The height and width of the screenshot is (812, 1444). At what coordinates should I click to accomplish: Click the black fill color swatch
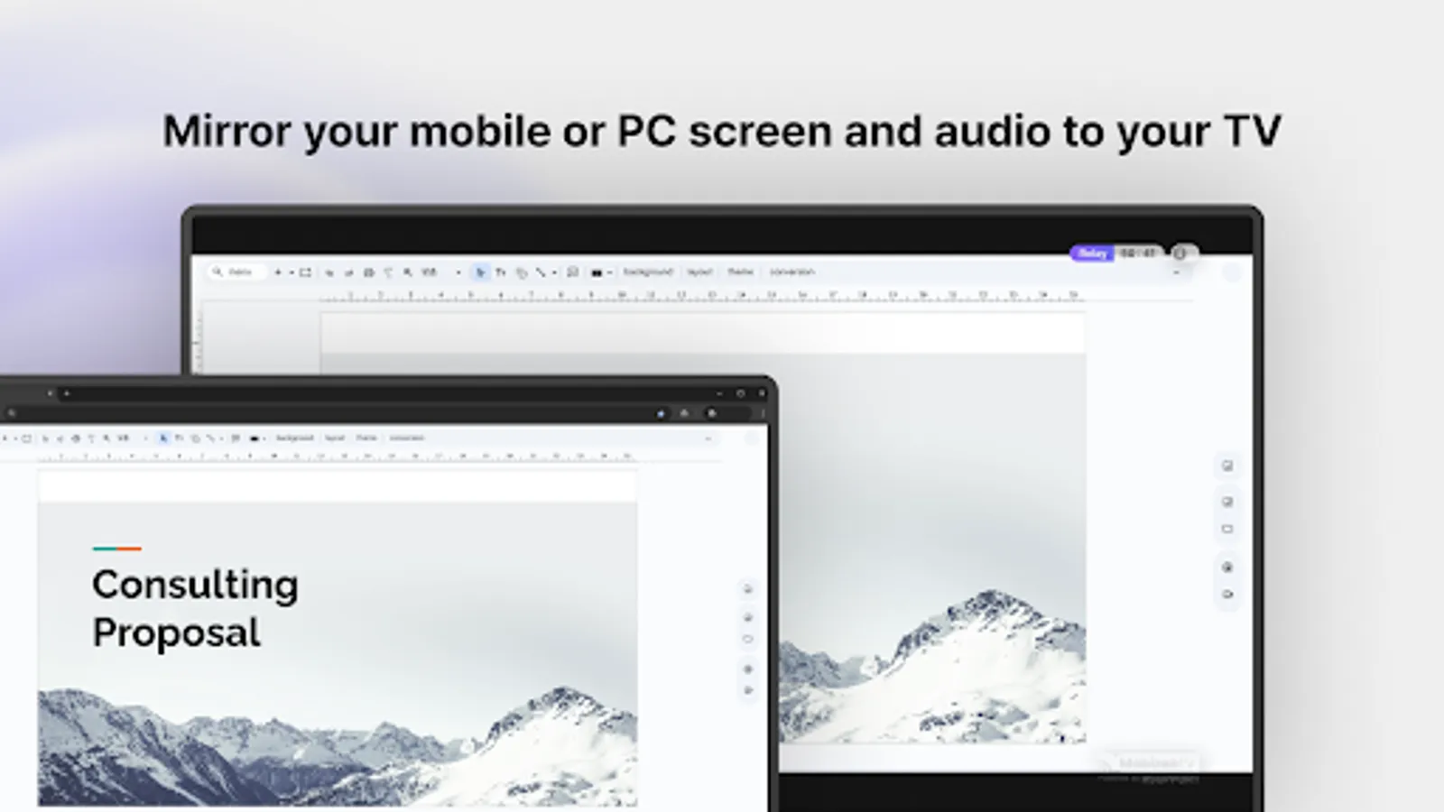pos(597,272)
